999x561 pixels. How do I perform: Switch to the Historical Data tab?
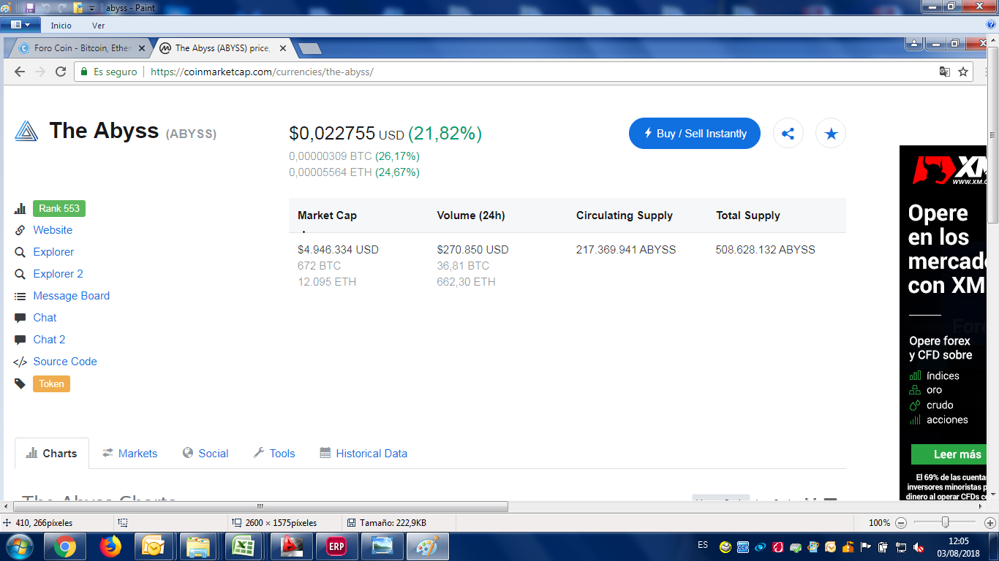pyautogui.click(x=363, y=454)
